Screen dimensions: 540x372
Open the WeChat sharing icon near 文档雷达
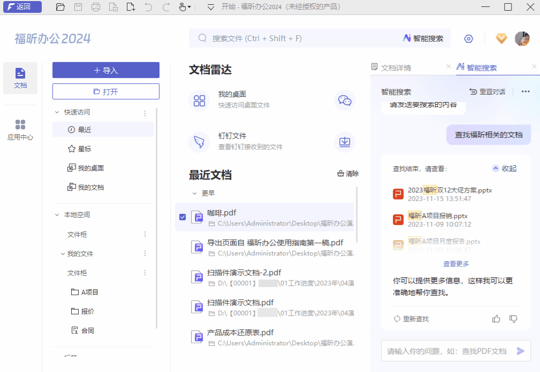click(344, 100)
